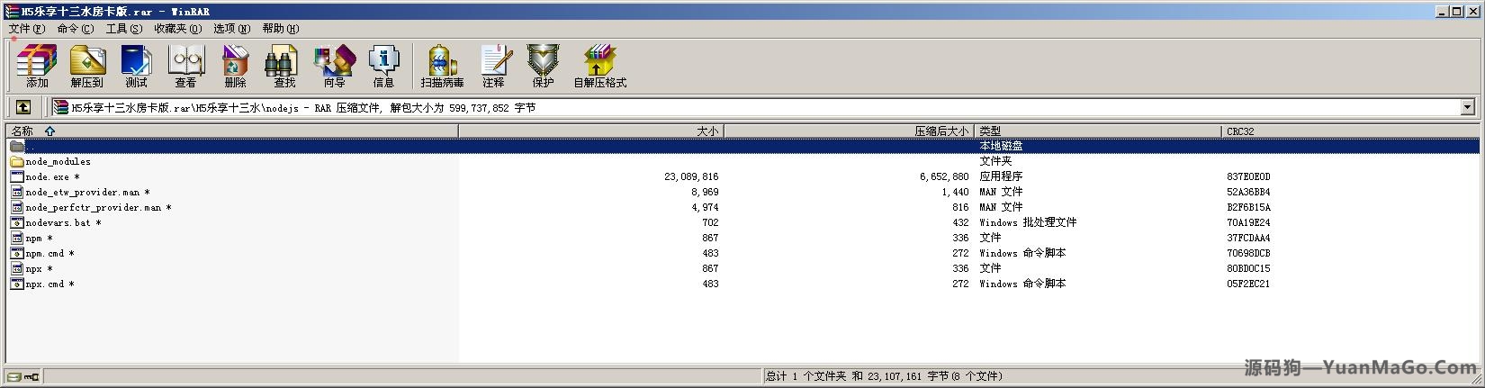1485x388 pixels.
Task: Click CRC32 value 52A36BB4
Action: [x=1248, y=192]
